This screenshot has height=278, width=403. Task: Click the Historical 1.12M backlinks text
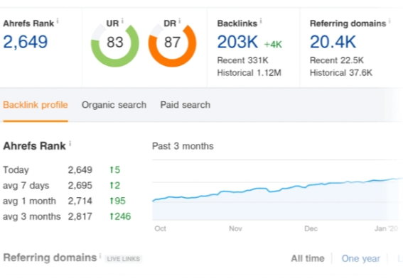pos(249,73)
